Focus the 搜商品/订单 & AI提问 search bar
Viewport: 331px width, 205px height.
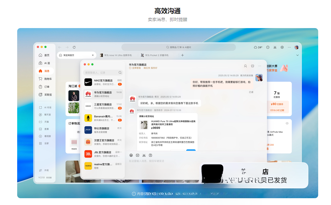tap(179, 47)
